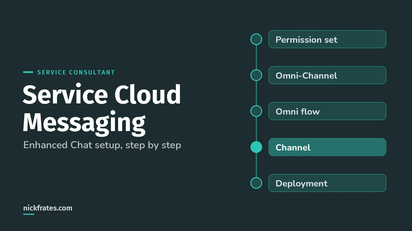Viewport: 412px width, 231px height.
Task: Choose the highlighted Channel step box
Action: 327,147
